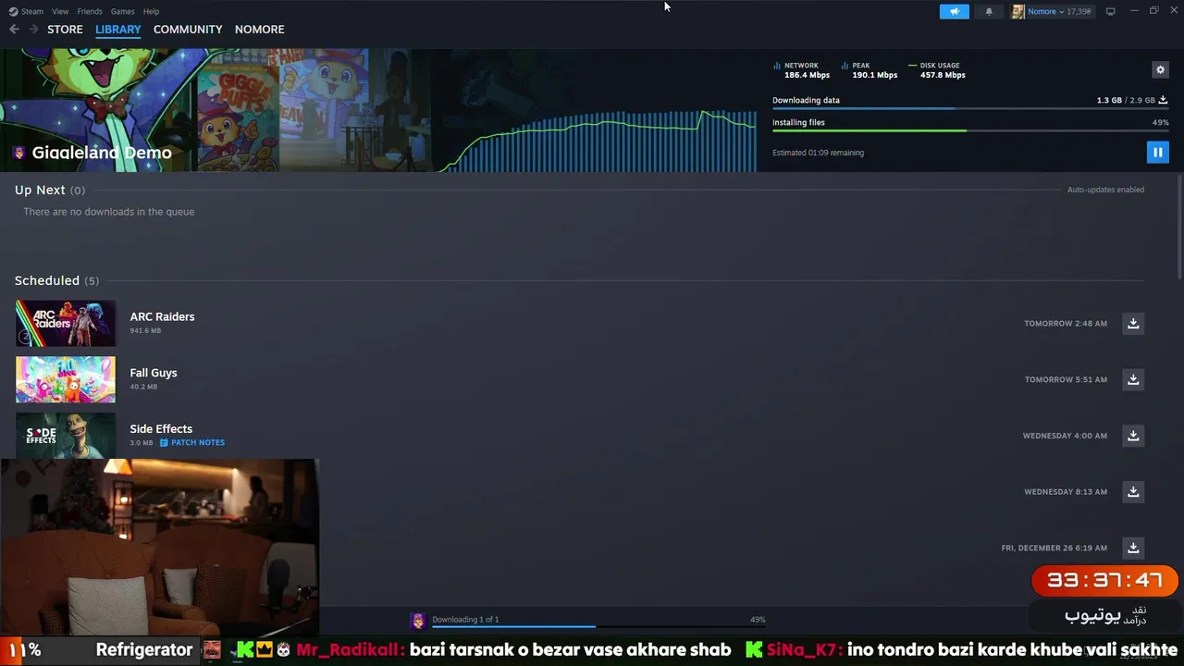Click the '1.3 GB / 2.9 GB' size text

tap(1126, 100)
